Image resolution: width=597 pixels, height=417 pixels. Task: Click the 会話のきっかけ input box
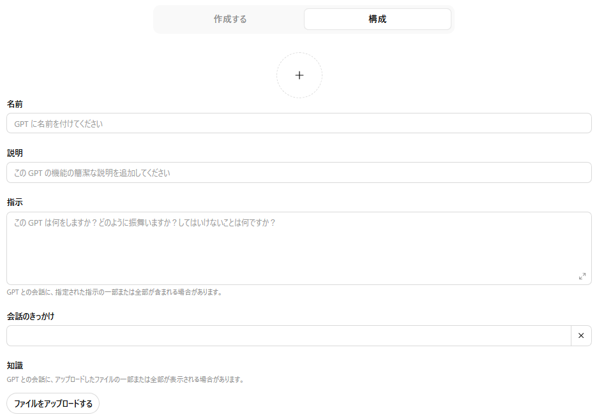(287, 335)
